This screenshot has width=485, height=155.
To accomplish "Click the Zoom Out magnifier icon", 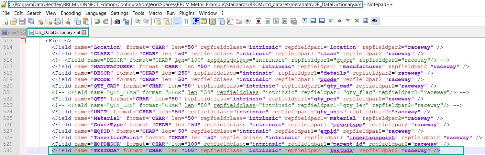I will pos(146,21).
